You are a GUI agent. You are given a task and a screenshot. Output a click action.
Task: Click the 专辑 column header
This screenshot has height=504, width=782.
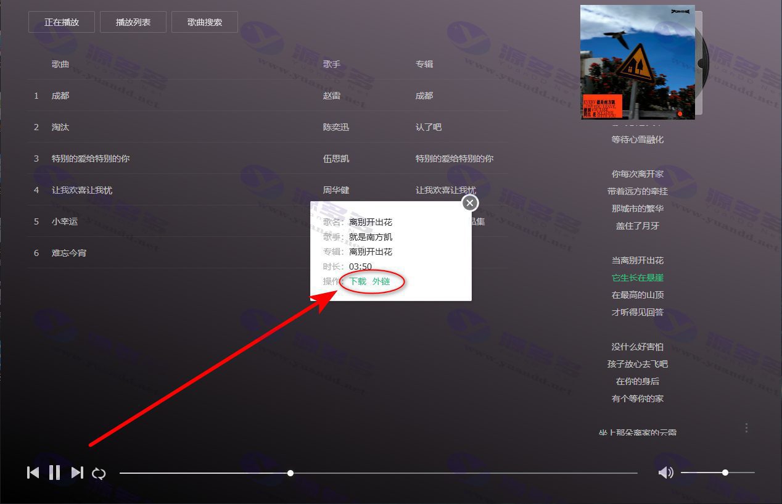(424, 64)
